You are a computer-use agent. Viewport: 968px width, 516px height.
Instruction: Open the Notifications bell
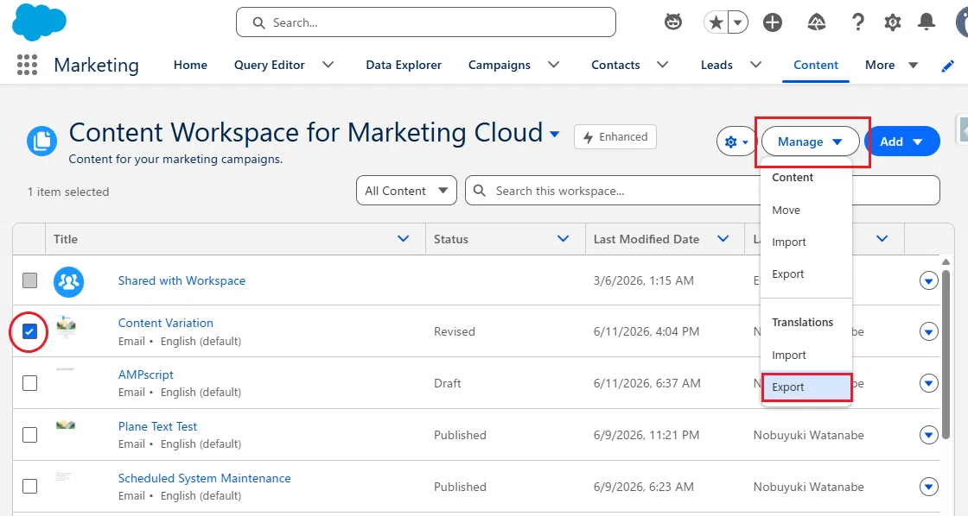point(926,22)
